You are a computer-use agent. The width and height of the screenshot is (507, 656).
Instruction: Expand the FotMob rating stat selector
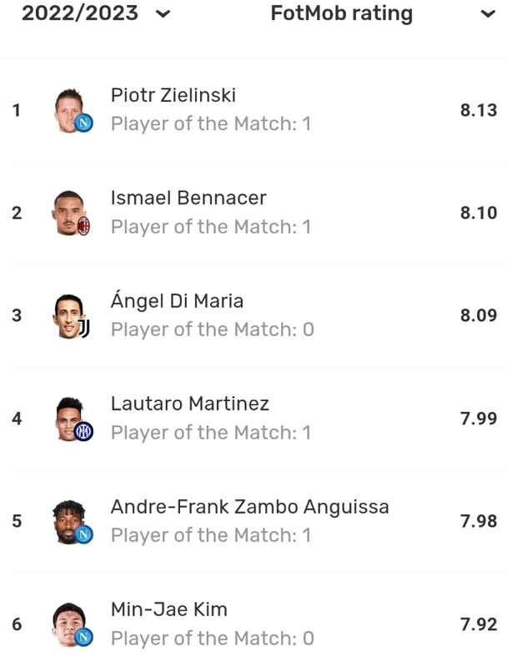[341, 14]
